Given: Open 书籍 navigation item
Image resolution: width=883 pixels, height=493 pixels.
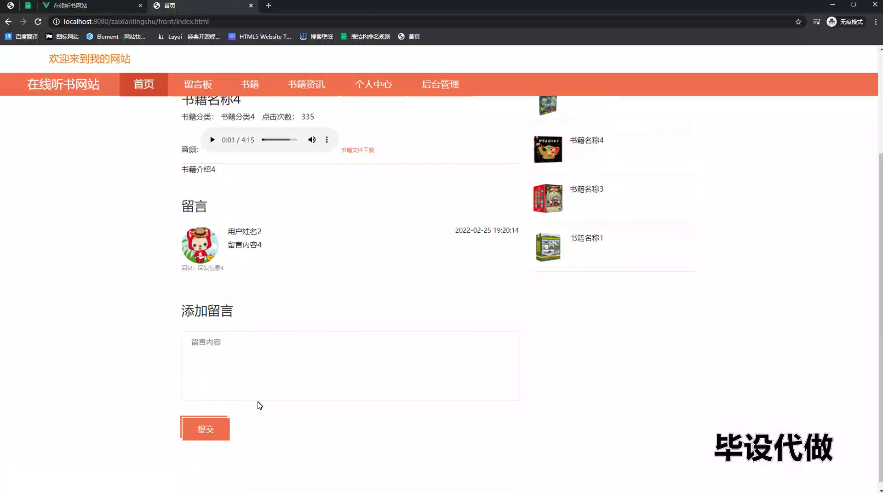Looking at the screenshot, I should 250,84.
